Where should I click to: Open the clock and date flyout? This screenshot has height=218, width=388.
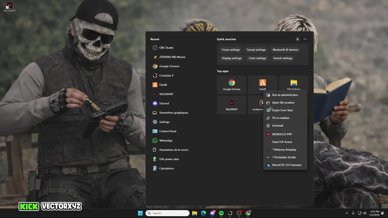[375, 213]
